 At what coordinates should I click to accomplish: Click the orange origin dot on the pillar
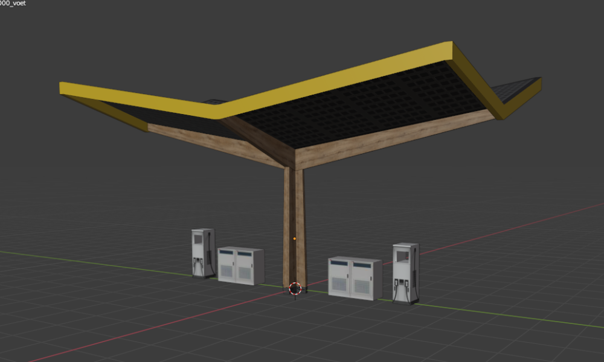pos(294,239)
